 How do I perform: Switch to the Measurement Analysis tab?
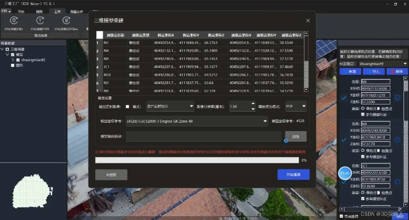[77, 10]
